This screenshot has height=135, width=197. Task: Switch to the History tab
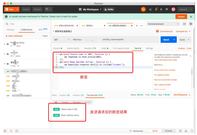pyautogui.click(x=10, y=30)
